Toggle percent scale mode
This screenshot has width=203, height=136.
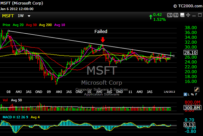192,94
